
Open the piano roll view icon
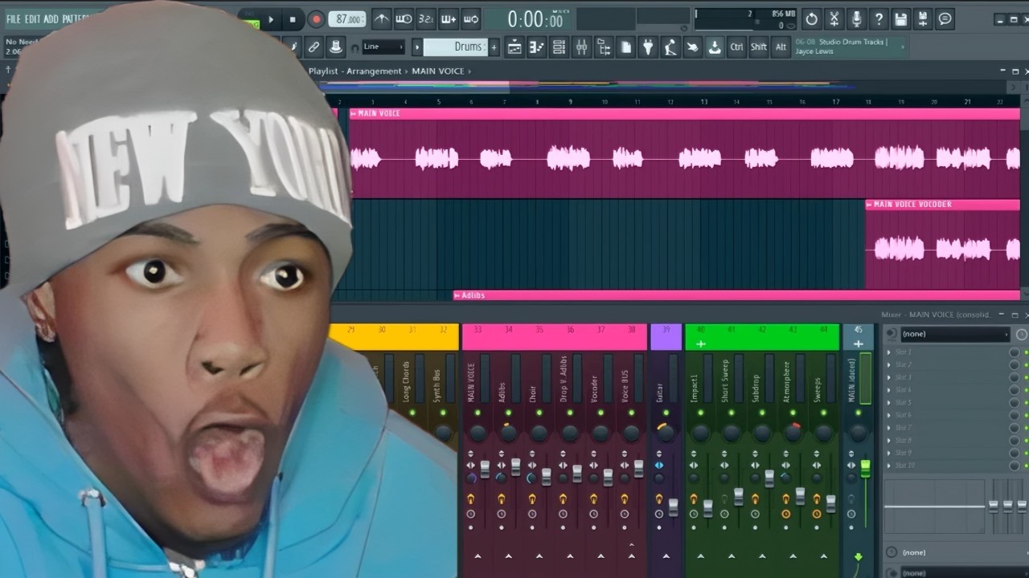(537, 47)
